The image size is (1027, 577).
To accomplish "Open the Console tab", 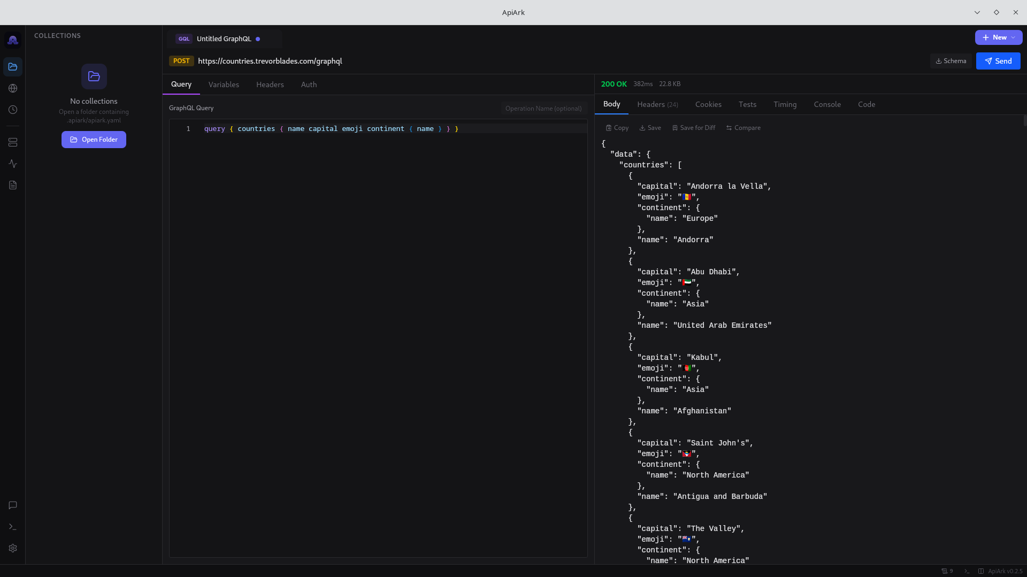I will click(x=827, y=104).
